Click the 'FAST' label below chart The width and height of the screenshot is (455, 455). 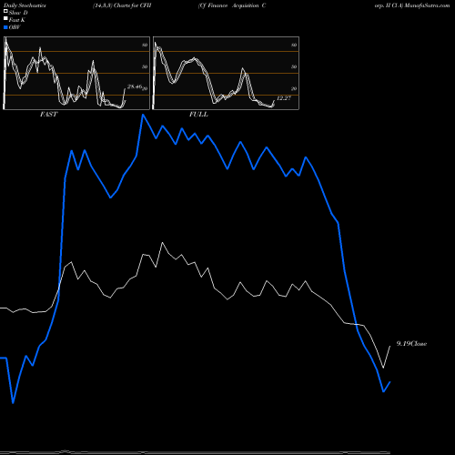click(48, 115)
